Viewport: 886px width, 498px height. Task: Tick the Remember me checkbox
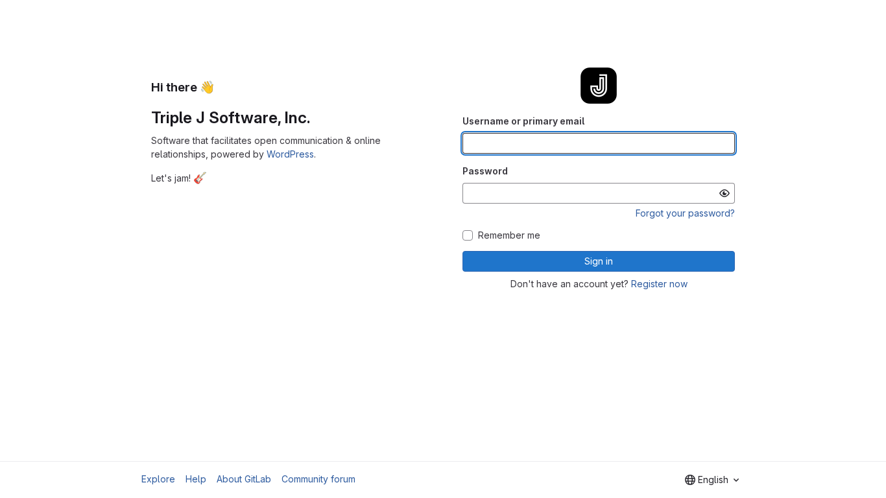[468, 235]
